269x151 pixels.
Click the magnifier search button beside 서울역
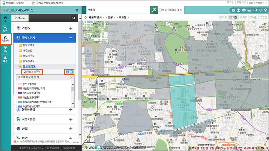tap(154, 10)
